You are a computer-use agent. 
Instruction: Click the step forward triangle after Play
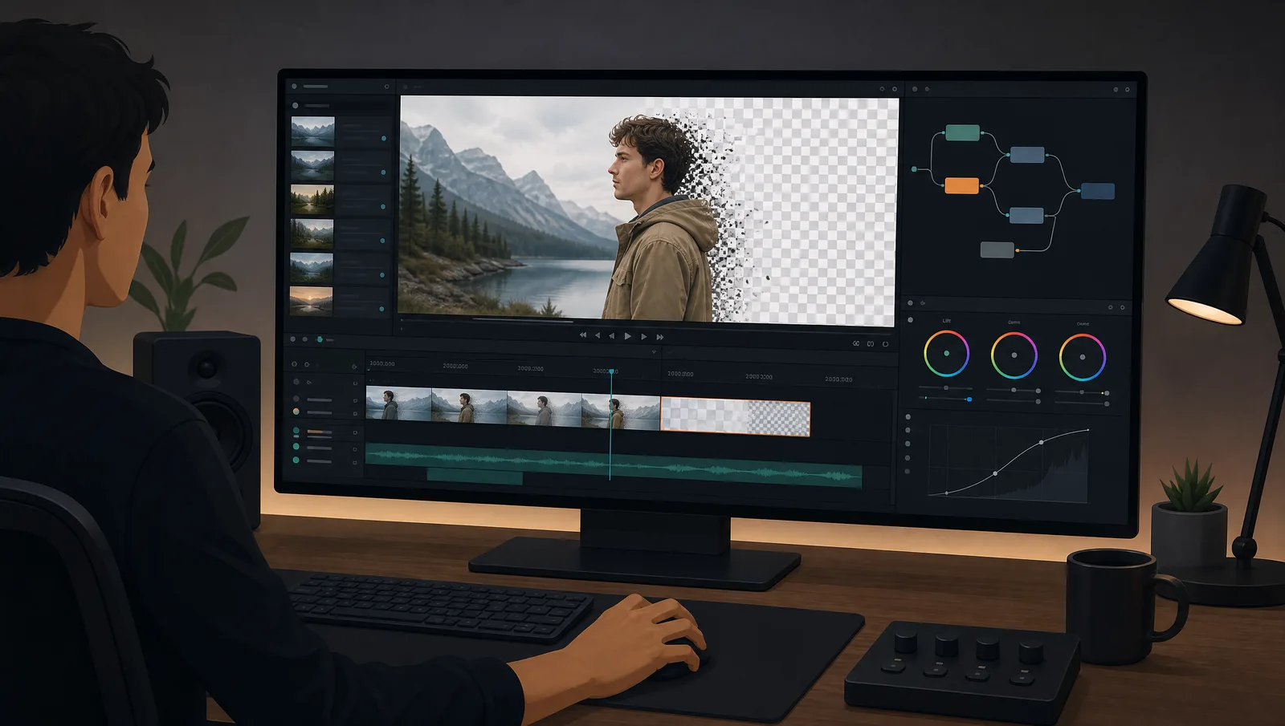click(x=644, y=337)
